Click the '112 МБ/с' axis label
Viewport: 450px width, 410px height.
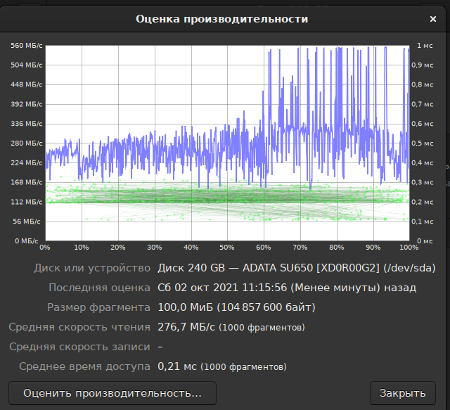pyautogui.click(x=27, y=202)
